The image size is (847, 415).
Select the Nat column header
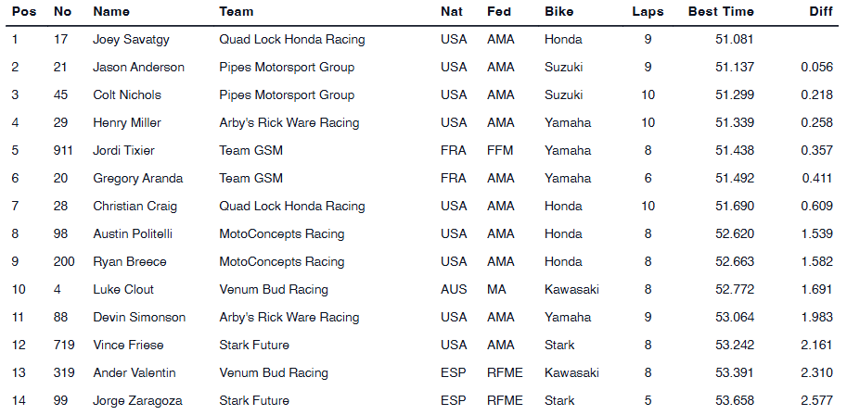click(x=453, y=12)
